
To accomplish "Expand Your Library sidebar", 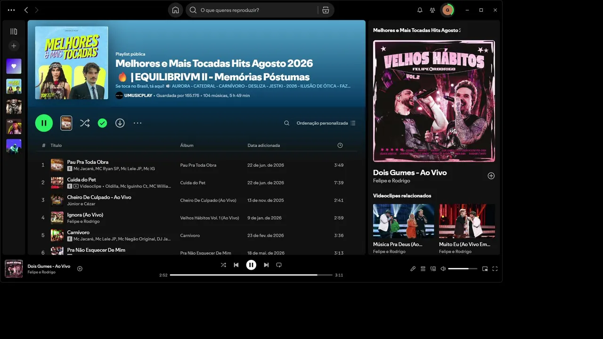I will point(14,32).
